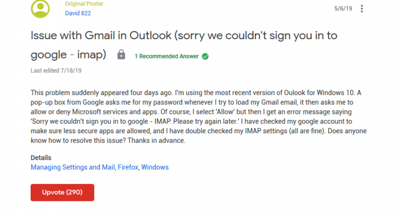
Task: Open the three-dot more options menu
Action: pyautogui.click(x=362, y=9)
